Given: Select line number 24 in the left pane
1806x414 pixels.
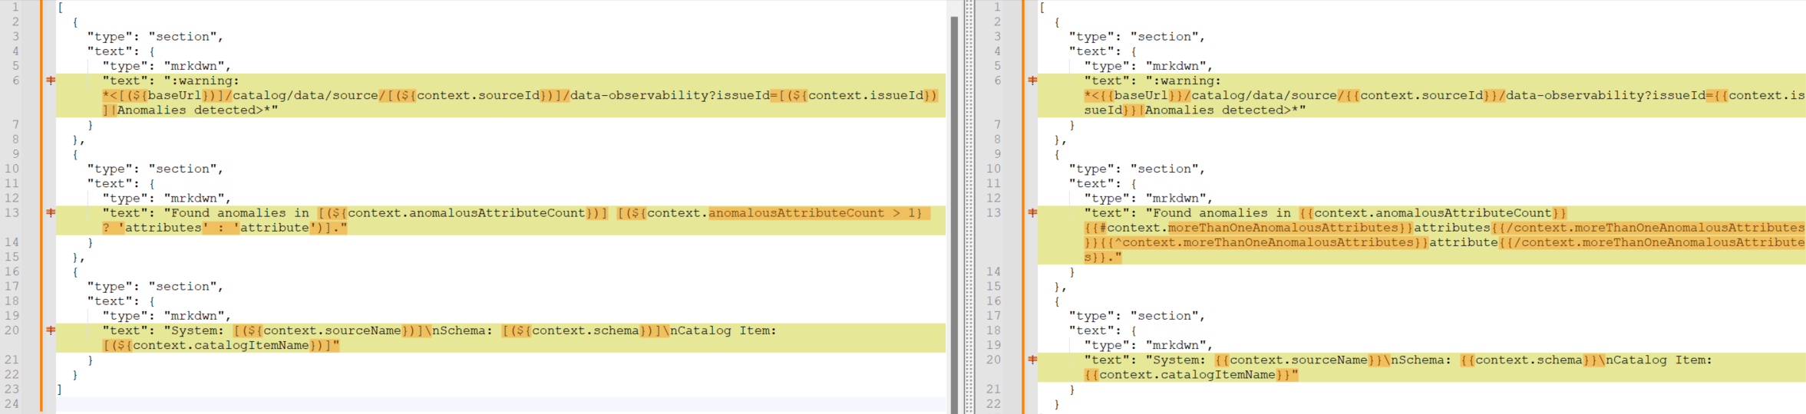Looking at the screenshot, I should point(12,404).
